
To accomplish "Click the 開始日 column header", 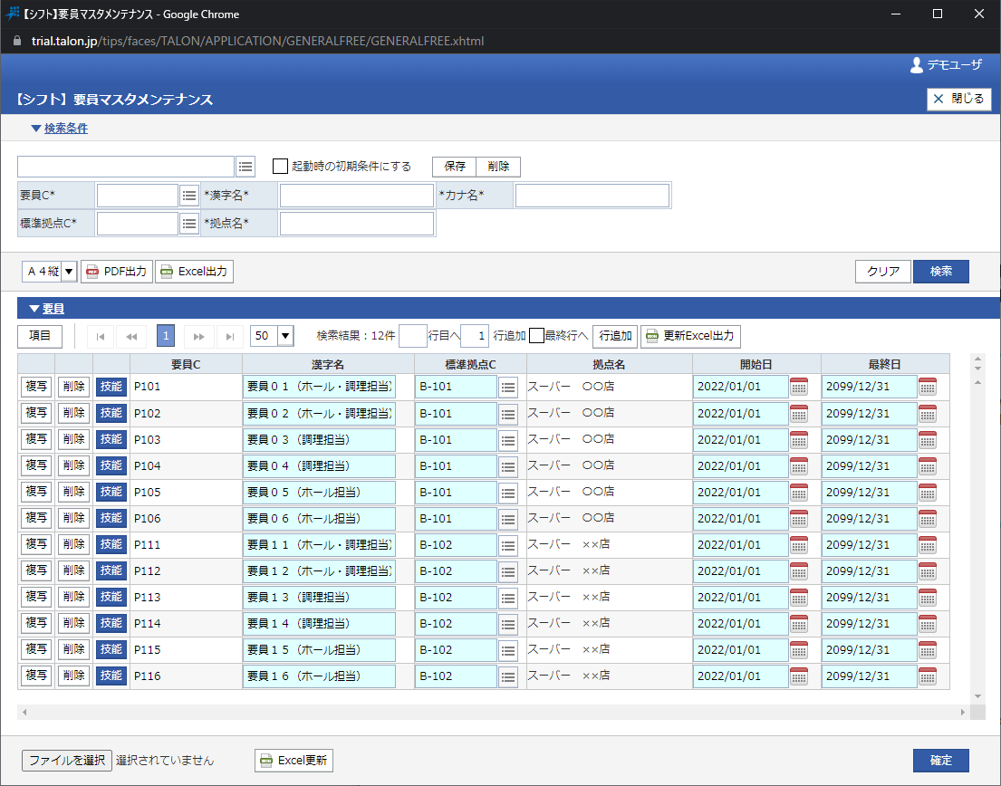I will pyautogui.click(x=756, y=364).
